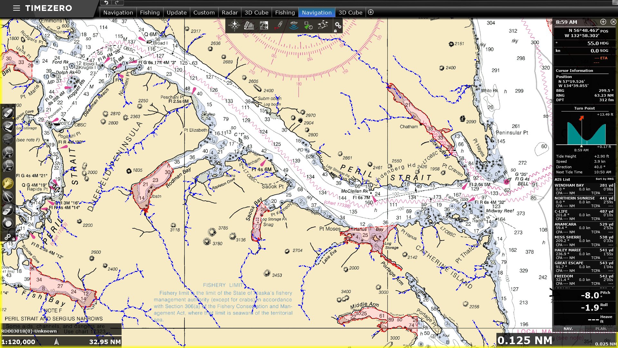Screen dimensions: 618x348
Task: Select C-LIFE in AIS list
Action: point(584,215)
